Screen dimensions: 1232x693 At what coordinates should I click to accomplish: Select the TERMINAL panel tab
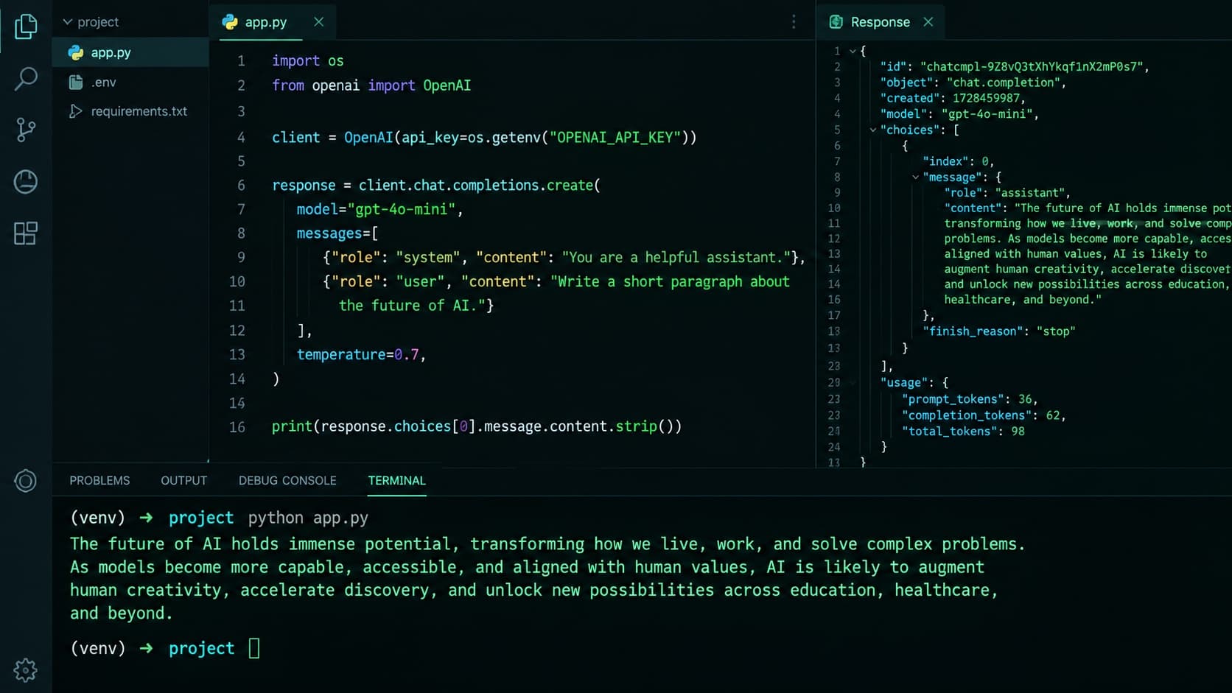396,480
